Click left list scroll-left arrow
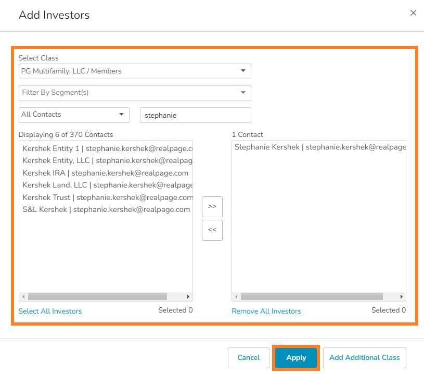The width and height of the screenshot is (424, 374). coord(23,296)
